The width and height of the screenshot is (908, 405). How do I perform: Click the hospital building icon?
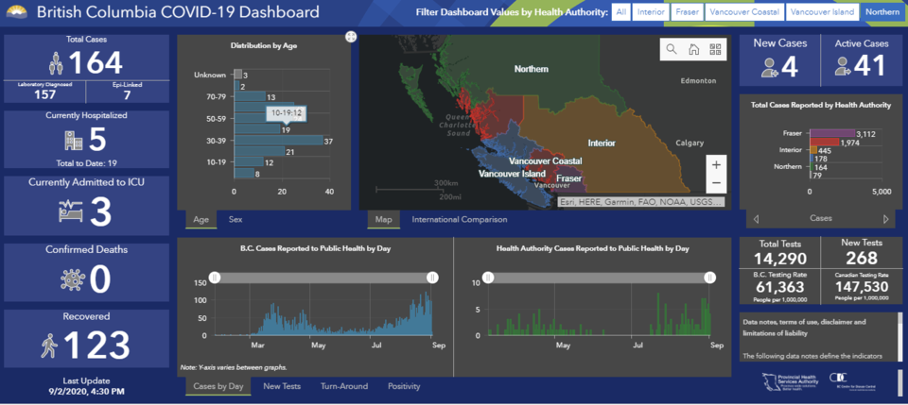coord(74,140)
